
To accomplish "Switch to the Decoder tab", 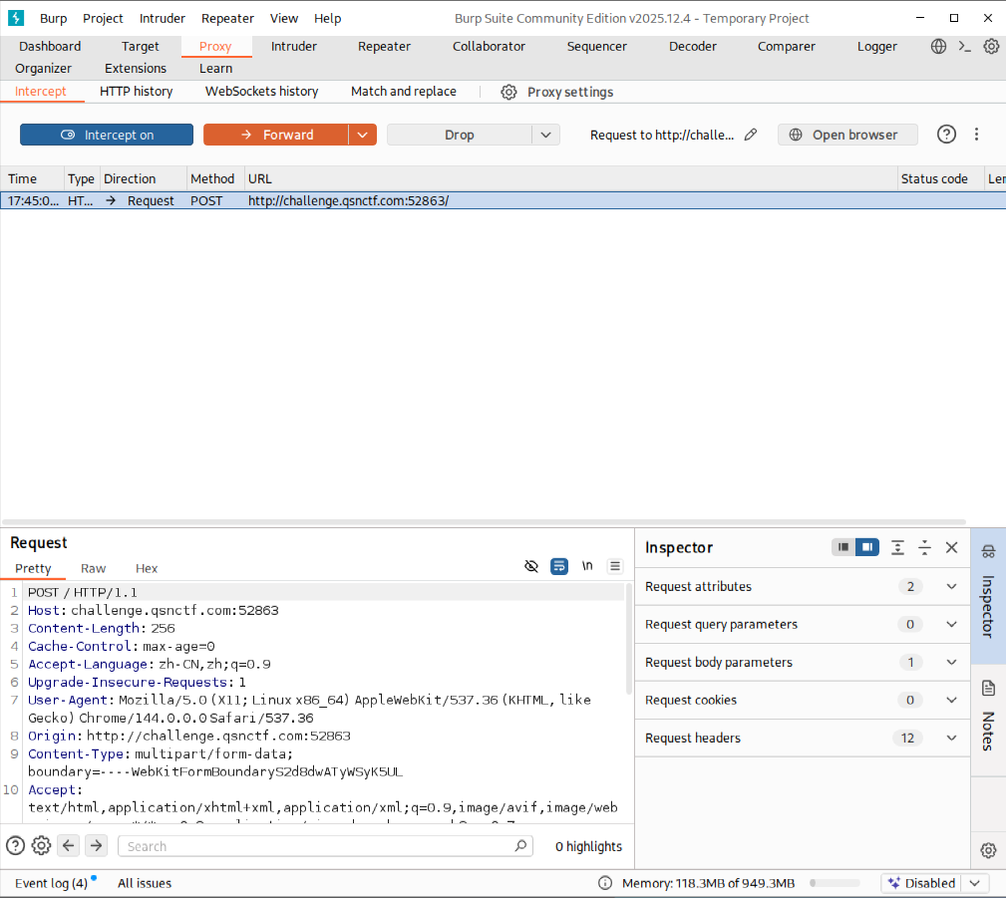I will tap(692, 46).
